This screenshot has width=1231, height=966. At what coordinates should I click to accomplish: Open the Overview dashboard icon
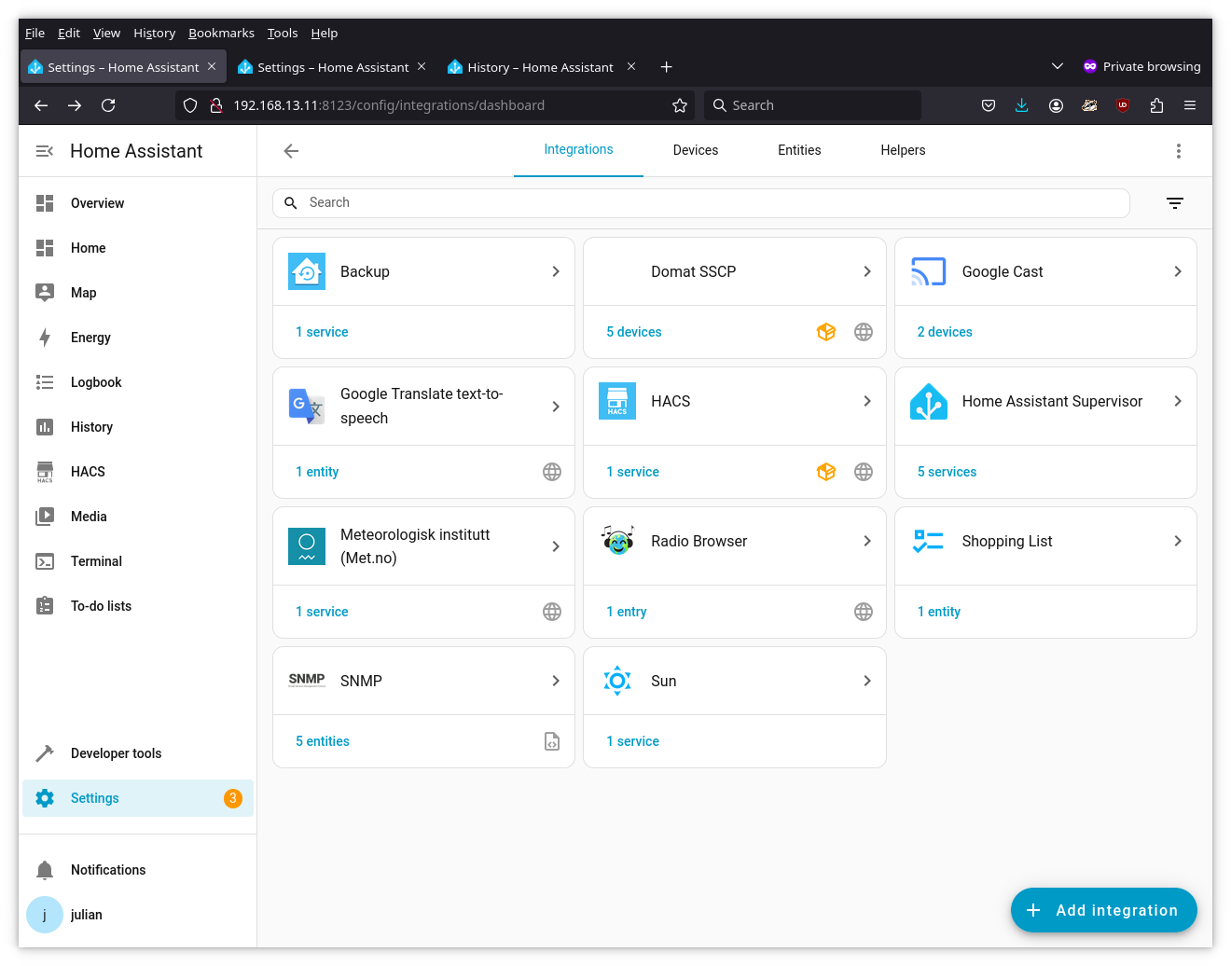[x=45, y=203]
